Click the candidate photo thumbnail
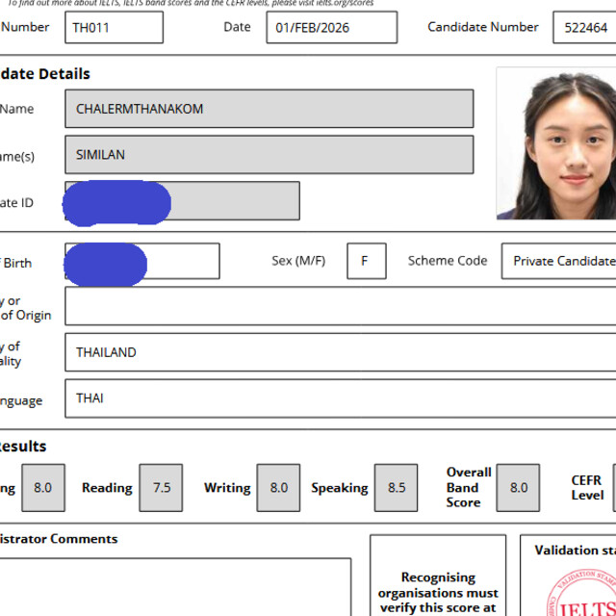 click(556, 143)
